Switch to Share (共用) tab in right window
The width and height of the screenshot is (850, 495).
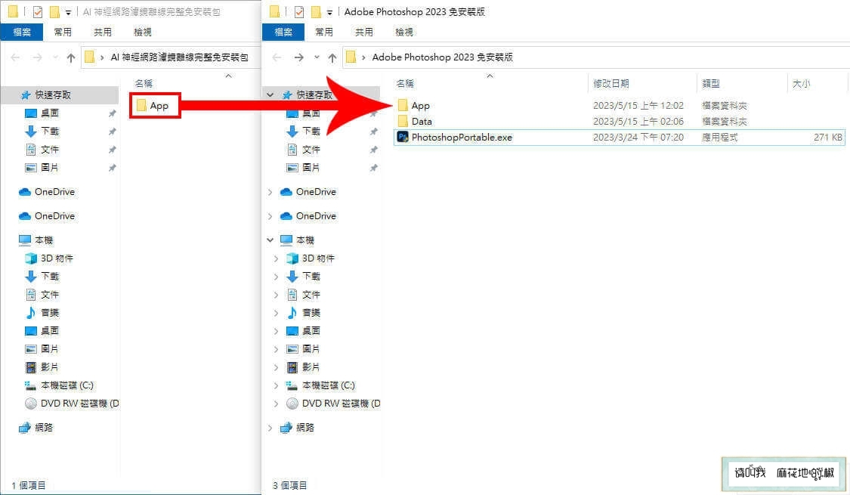tap(363, 32)
